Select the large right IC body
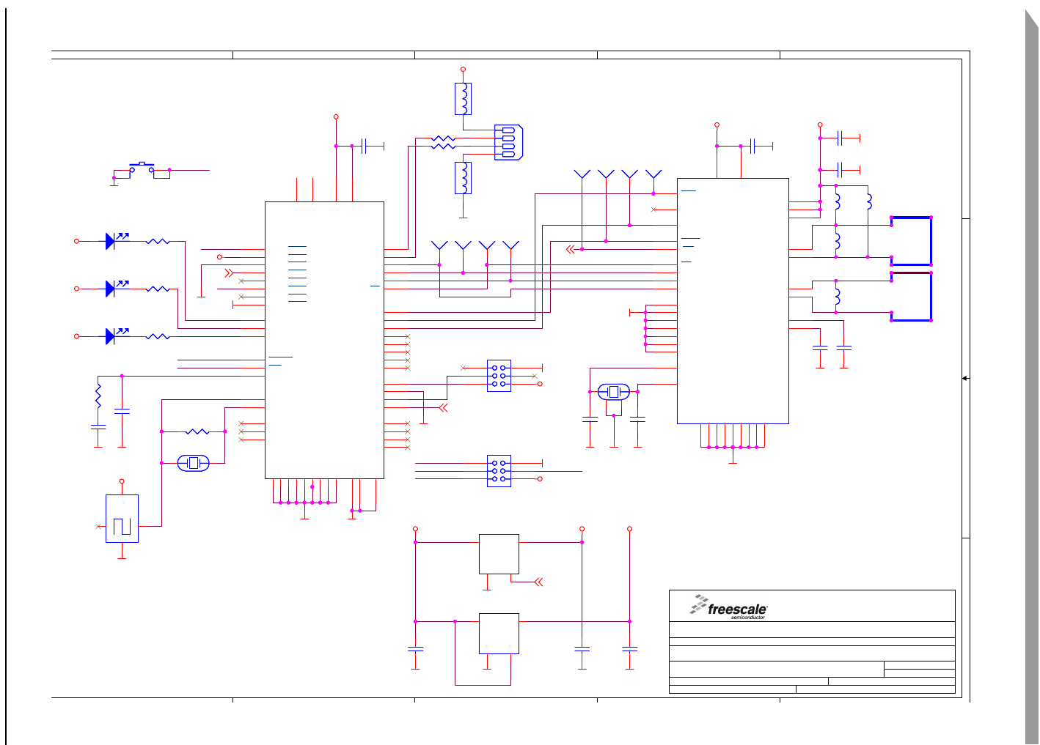Viewport: 1040px width, 745px height. [733, 301]
